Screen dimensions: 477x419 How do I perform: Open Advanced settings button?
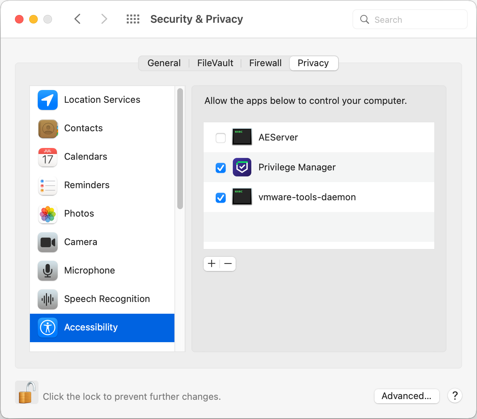coord(407,396)
